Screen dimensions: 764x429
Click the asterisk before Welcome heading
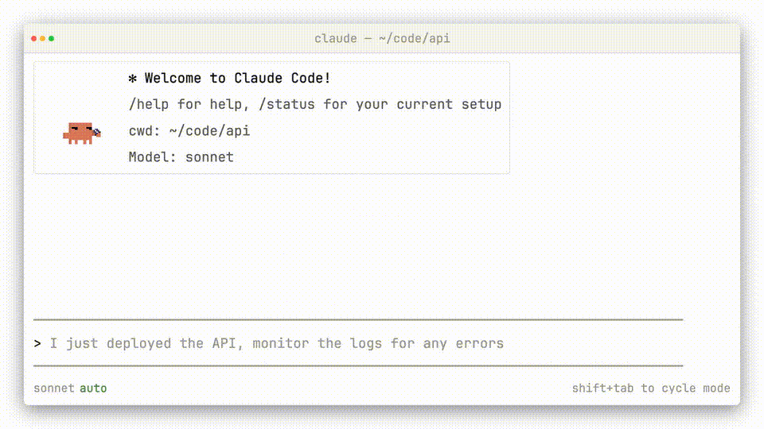click(x=133, y=78)
